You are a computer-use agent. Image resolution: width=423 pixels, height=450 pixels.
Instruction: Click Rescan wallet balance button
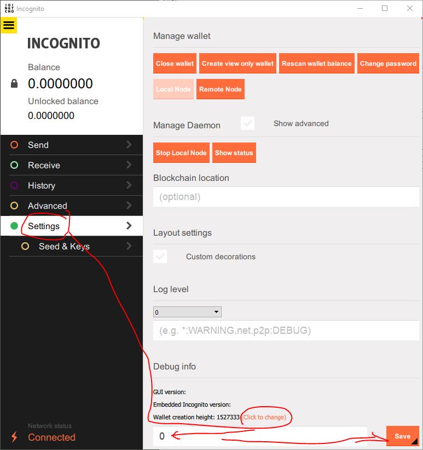tap(317, 64)
